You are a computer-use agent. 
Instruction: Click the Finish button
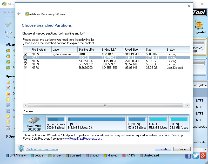pyautogui.click(x=163, y=149)
